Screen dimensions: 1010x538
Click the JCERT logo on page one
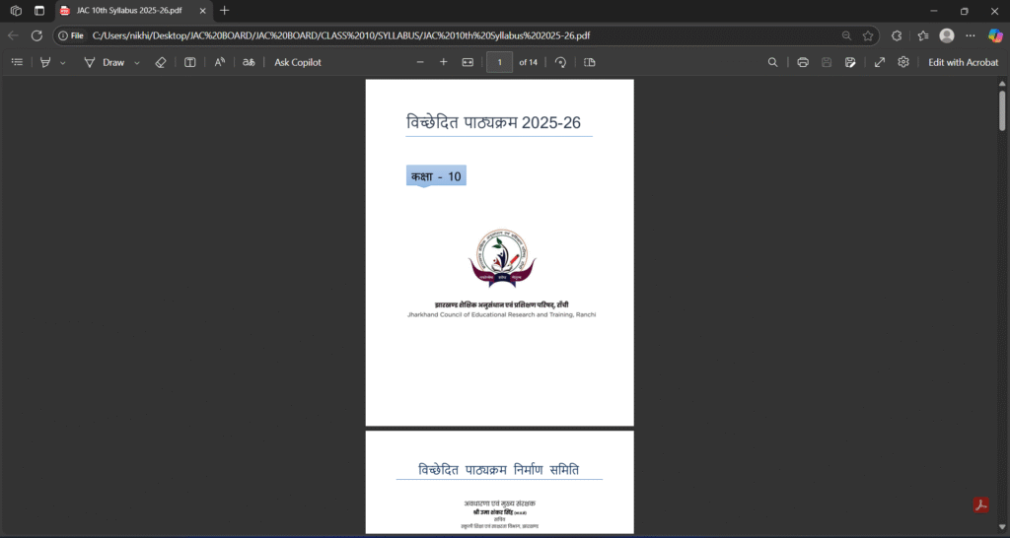point(502,259)
